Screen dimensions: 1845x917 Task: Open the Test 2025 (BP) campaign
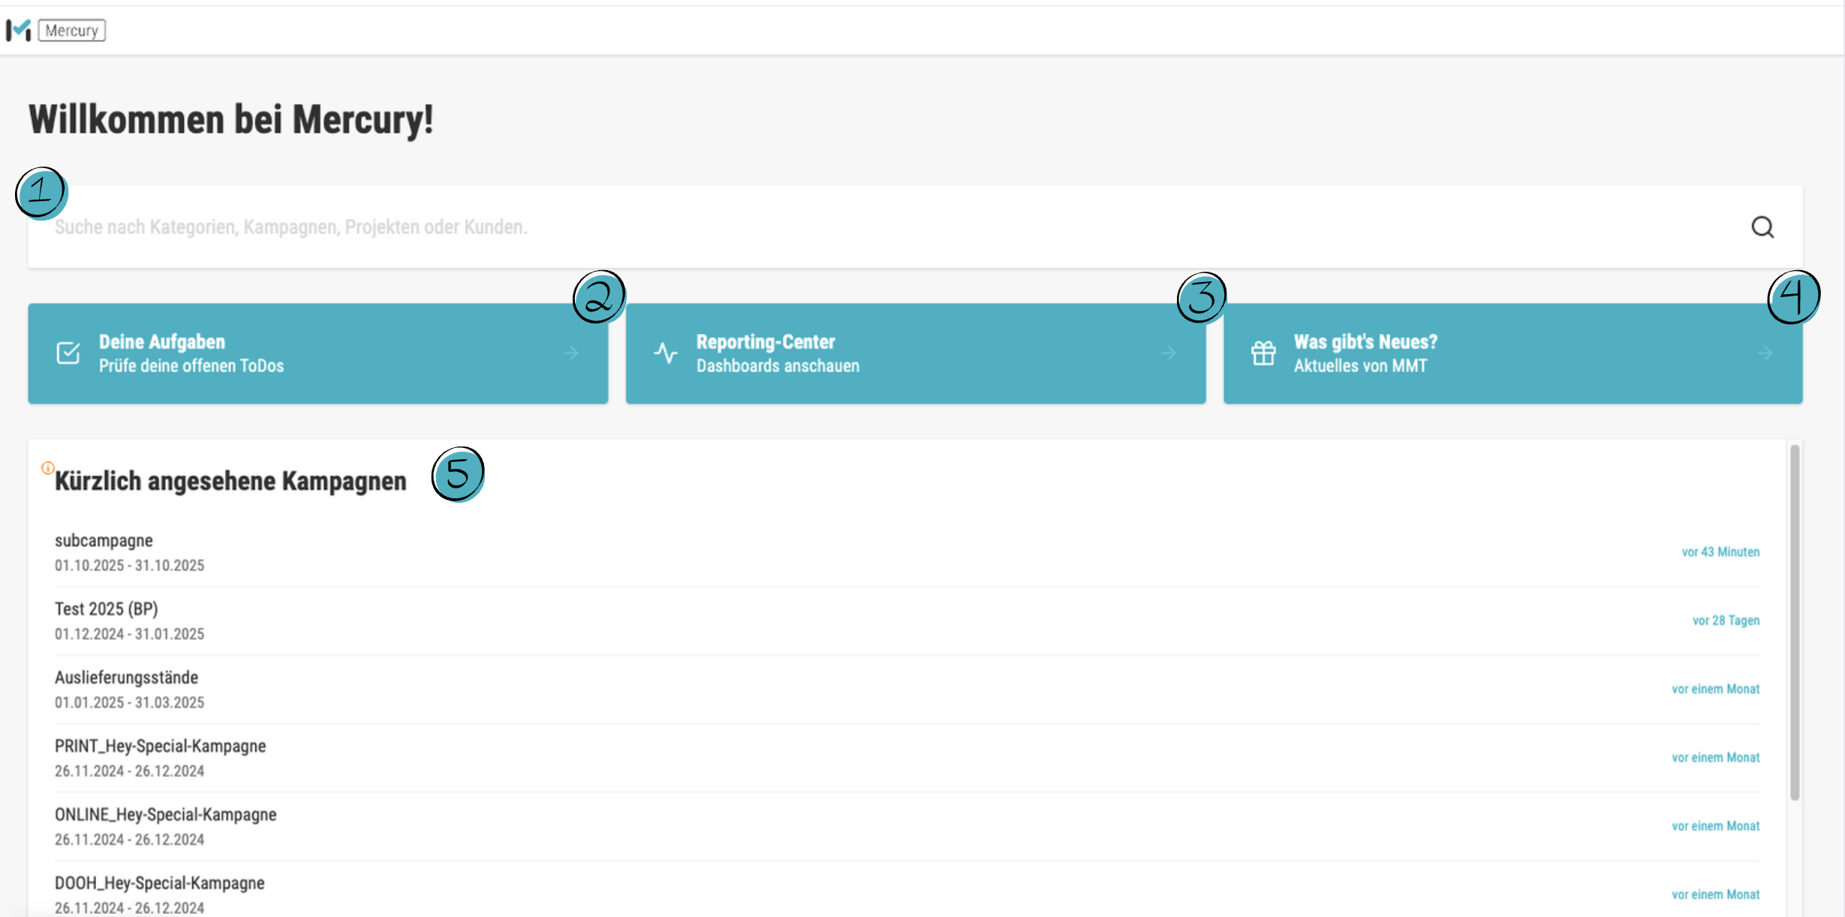pyautogui.click(x=107, y=609)
